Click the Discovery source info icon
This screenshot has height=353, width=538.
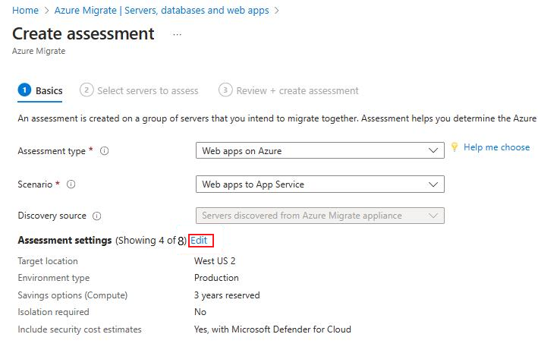(97, 216)
